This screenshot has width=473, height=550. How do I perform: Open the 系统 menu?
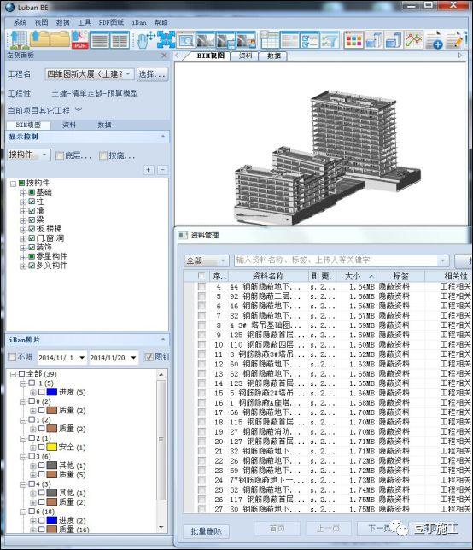click(20, 22)
